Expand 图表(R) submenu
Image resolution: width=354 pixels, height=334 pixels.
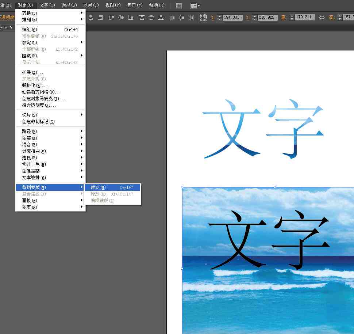point(50,207)
